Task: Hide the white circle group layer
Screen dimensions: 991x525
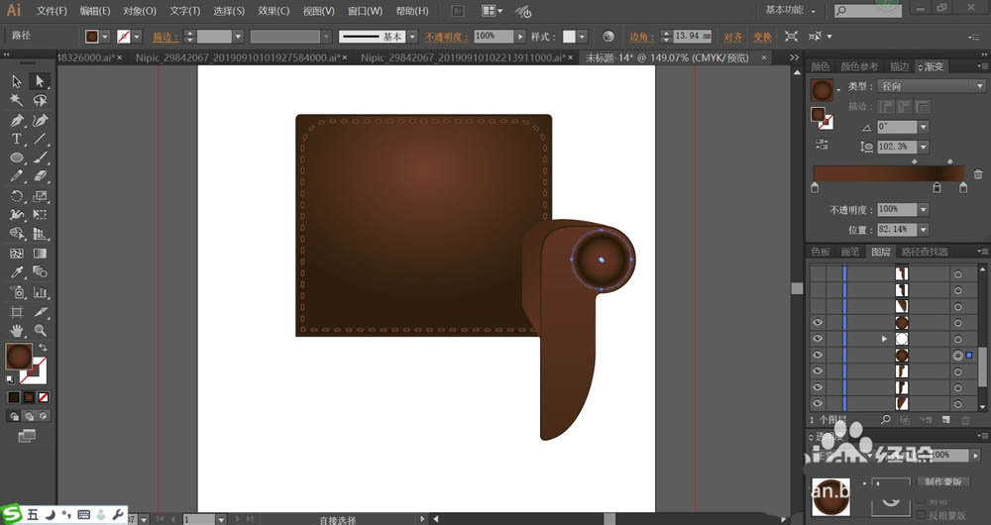Action: tap(818, 339)
